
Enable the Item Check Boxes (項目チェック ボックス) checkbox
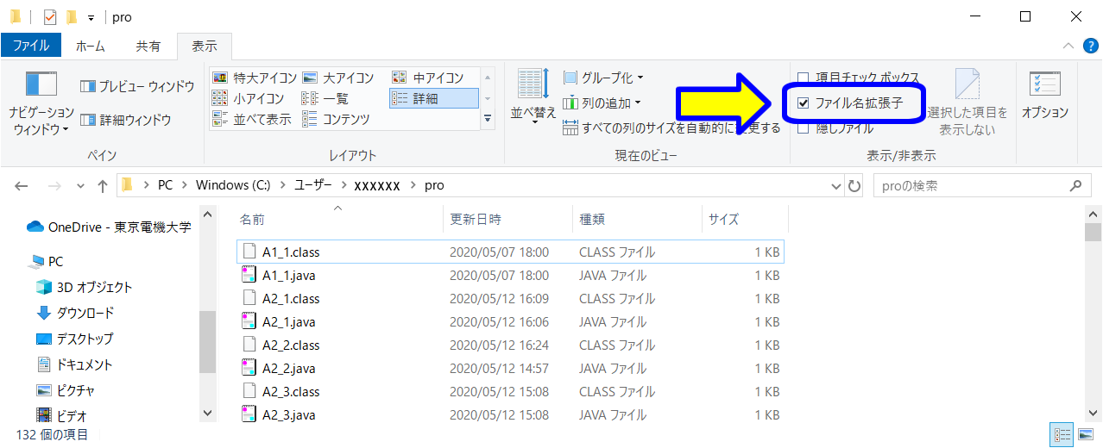pyautogui.click(x=804, y=78)
